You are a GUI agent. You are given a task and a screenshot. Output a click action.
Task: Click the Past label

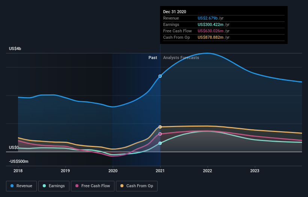pyautogui.click(x=153, y=58)
